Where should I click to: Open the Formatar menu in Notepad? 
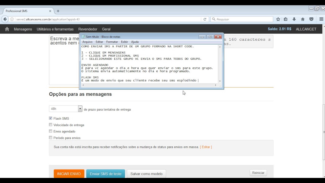[112, 42]
